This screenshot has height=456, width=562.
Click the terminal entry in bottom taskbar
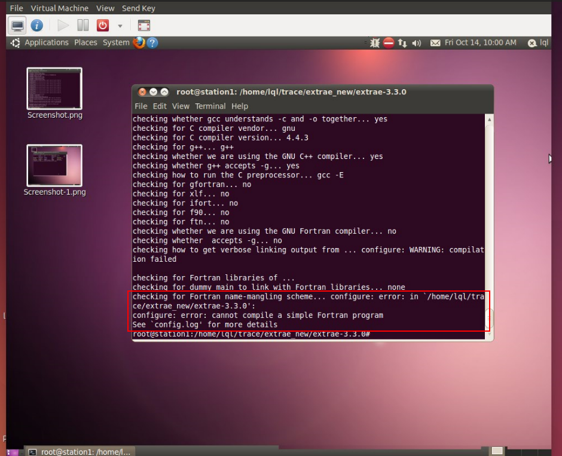point(80,452)
